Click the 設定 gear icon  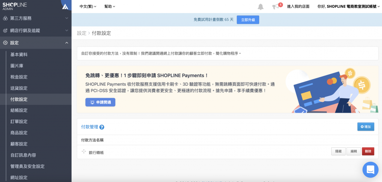5,43
